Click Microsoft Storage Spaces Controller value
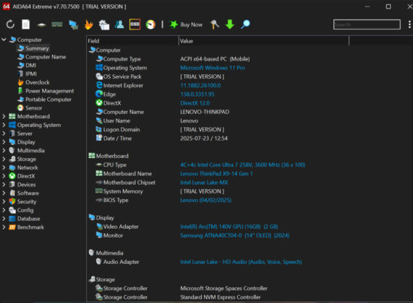 223,289
